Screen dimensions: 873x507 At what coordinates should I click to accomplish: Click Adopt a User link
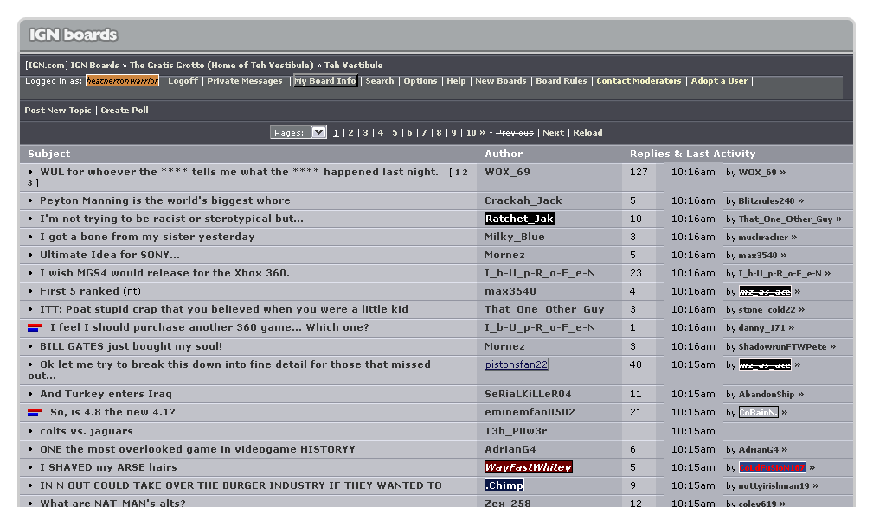[719, 80]
